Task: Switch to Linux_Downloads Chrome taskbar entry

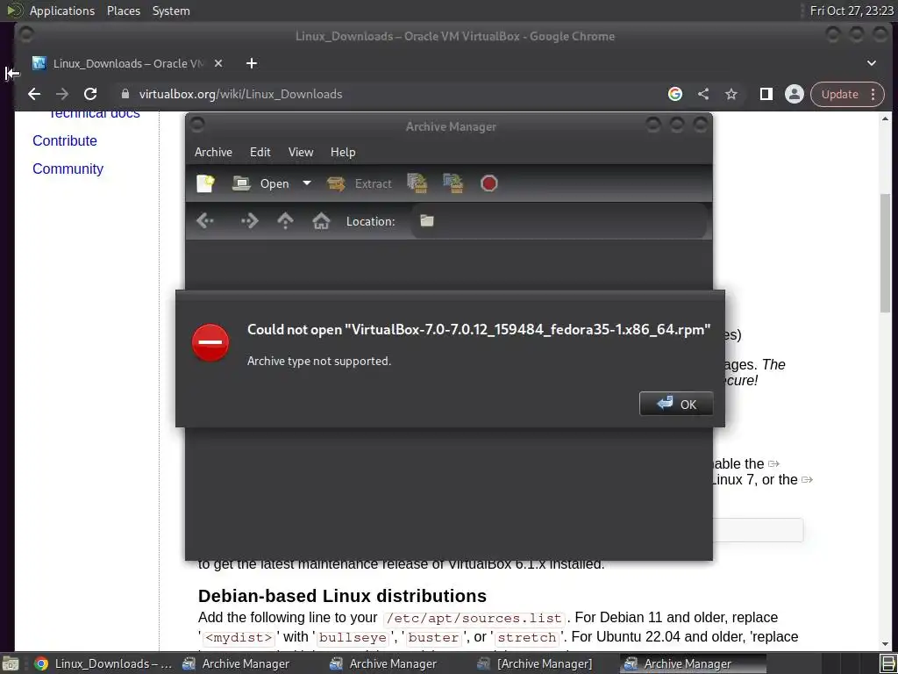Action: [103, 663]
